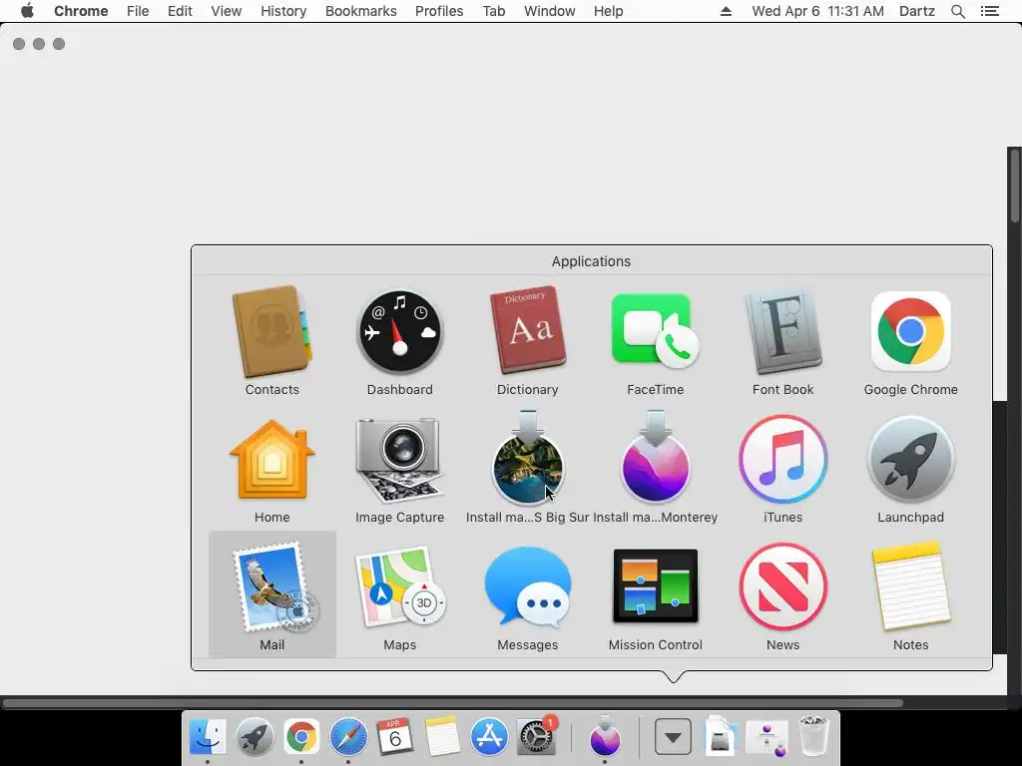Click the Dartz user name
This screenshot has width=1022, height=766.
point(917,11)
